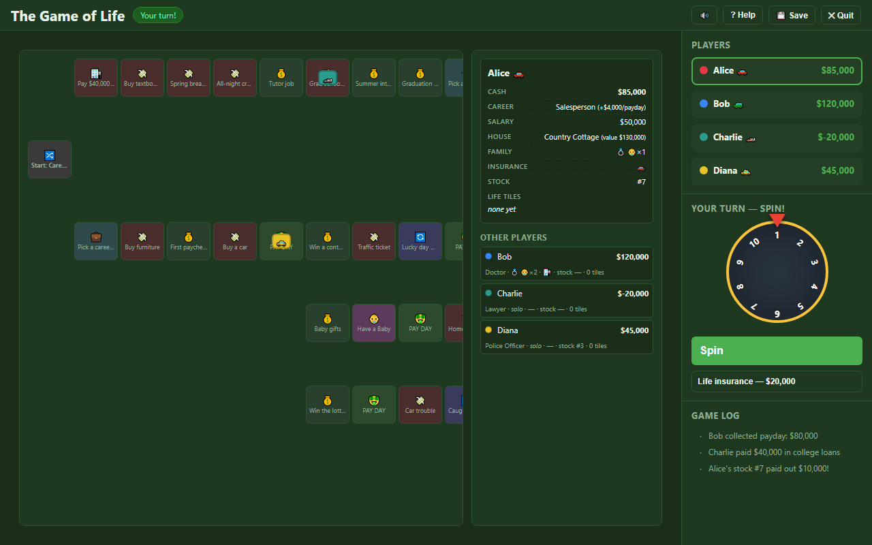Select the Win the lottery tile icon

pos(328,401)
